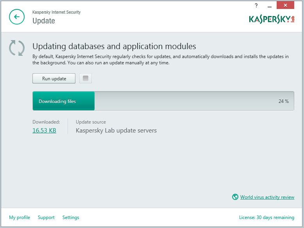
Task: Close the Kaspersky window
Action: (x=285, y=5)
